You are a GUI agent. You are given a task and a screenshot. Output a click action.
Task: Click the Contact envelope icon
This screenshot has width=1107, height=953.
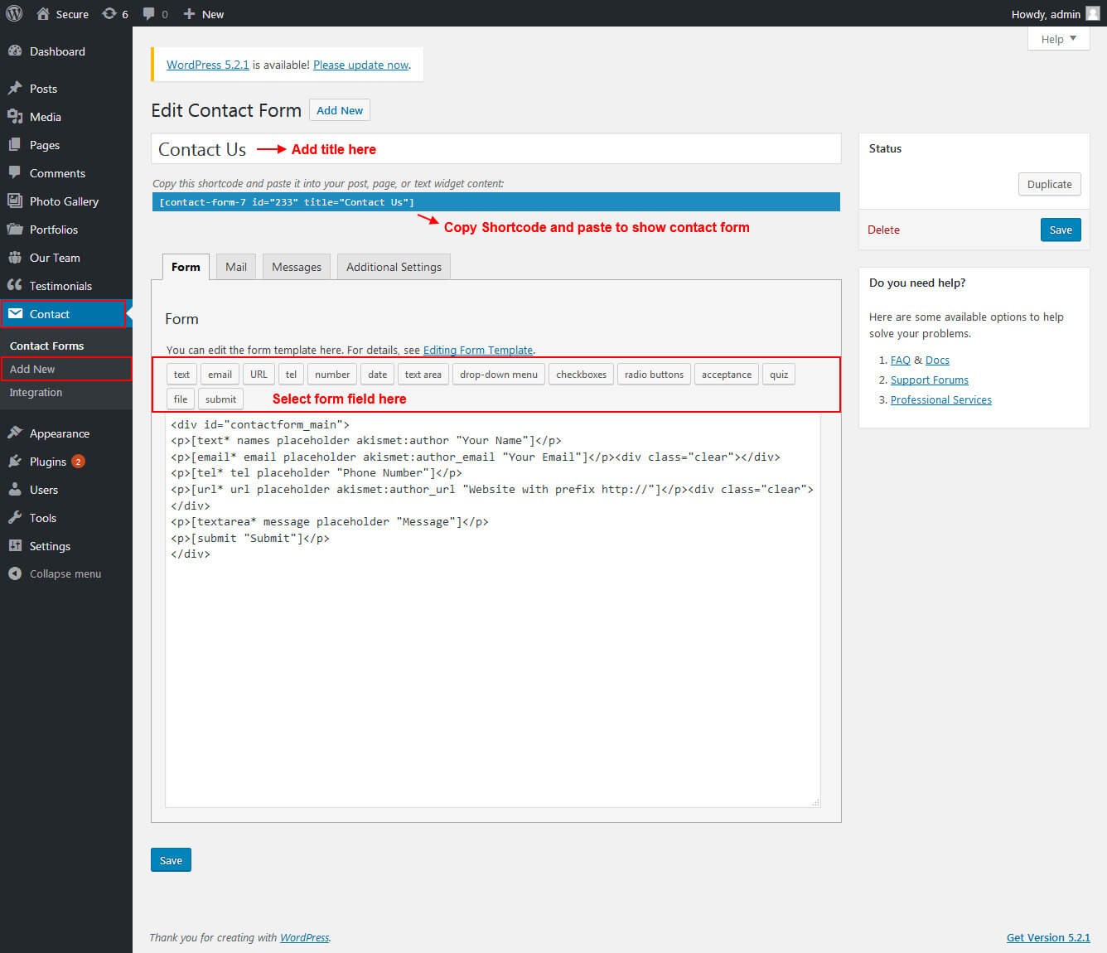click(15, 313)
